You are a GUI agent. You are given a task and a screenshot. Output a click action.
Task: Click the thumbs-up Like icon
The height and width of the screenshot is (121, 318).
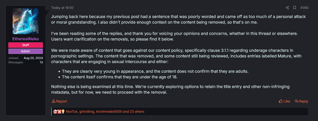pos(281,101)
